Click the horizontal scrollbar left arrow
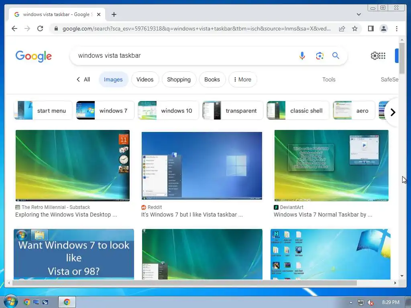Image resolution: width=411 pixels, height=308 pixels. (9, 283)
